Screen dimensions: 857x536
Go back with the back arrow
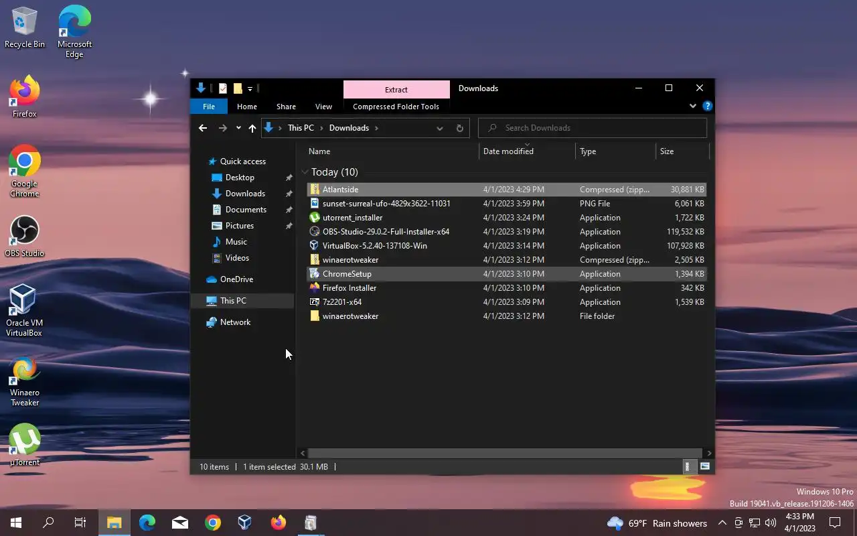coord(203,128)
